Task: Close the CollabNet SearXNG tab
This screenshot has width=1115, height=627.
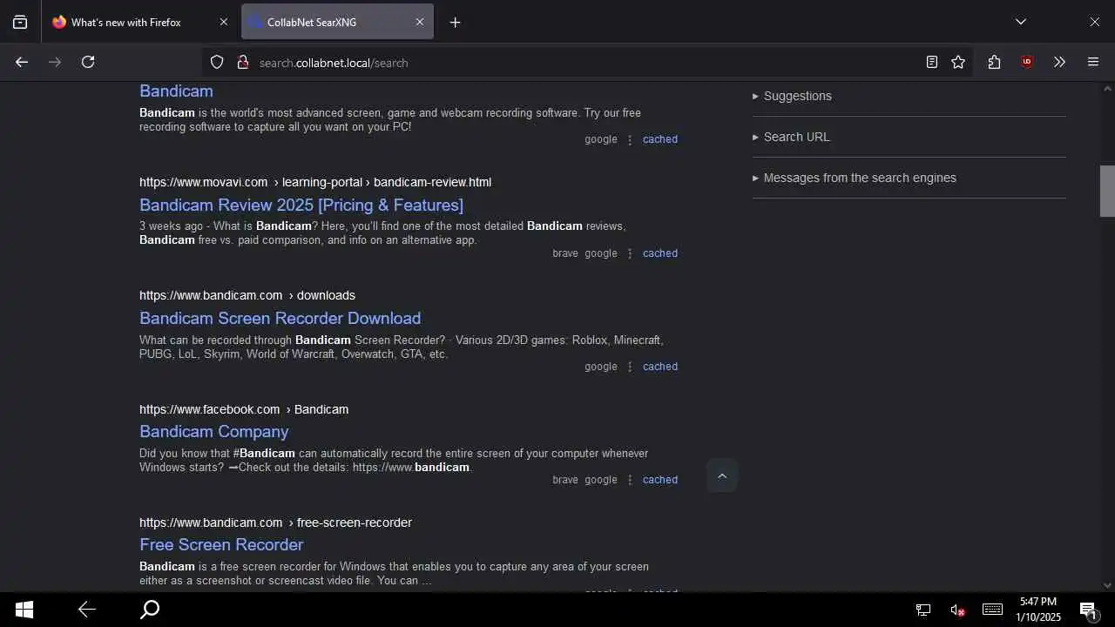Action: [x=419, y=23]
